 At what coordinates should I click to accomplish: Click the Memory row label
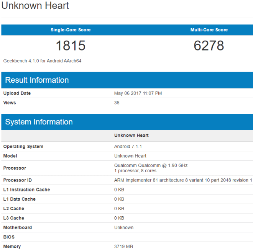tap(12, 247)
